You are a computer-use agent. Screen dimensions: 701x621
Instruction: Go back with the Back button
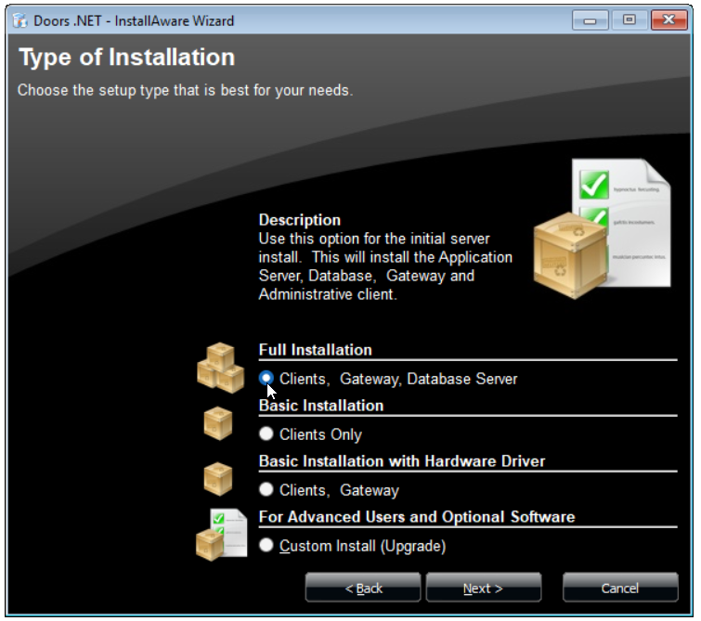click(363, 588)
